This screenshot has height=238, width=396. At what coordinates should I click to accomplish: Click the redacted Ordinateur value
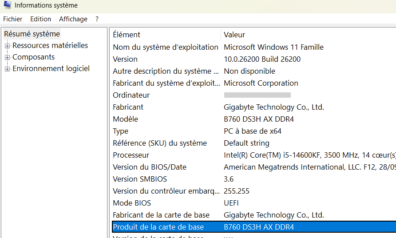pyautogui.click(x=257, y=95)
